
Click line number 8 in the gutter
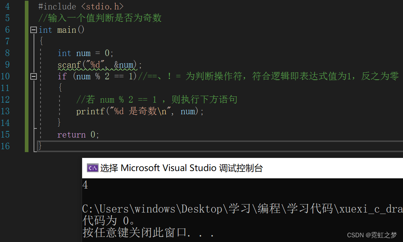pyautogui.click(x=7, y=53)
